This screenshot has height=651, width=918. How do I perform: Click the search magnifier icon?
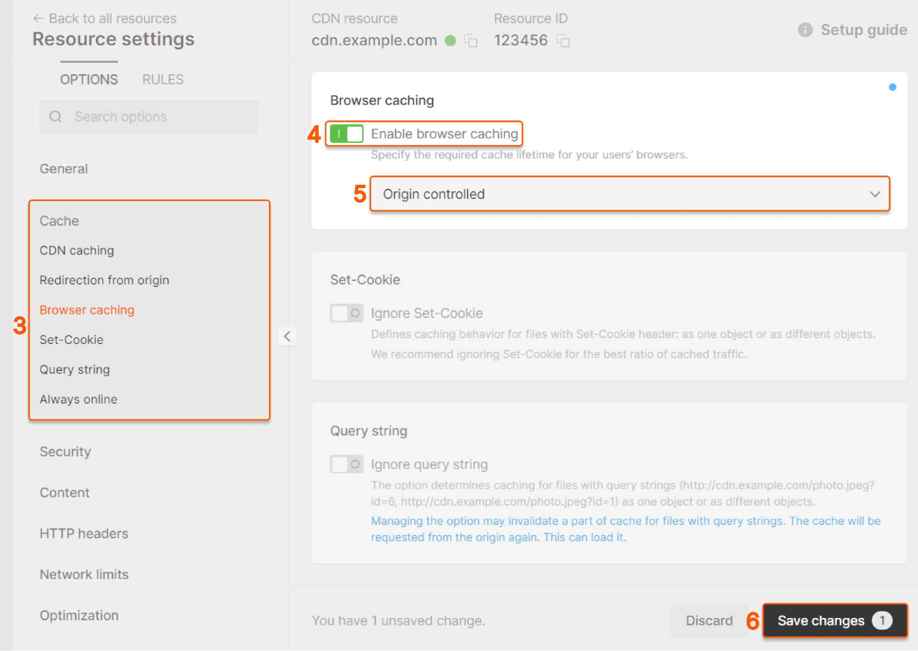[56, 116]
